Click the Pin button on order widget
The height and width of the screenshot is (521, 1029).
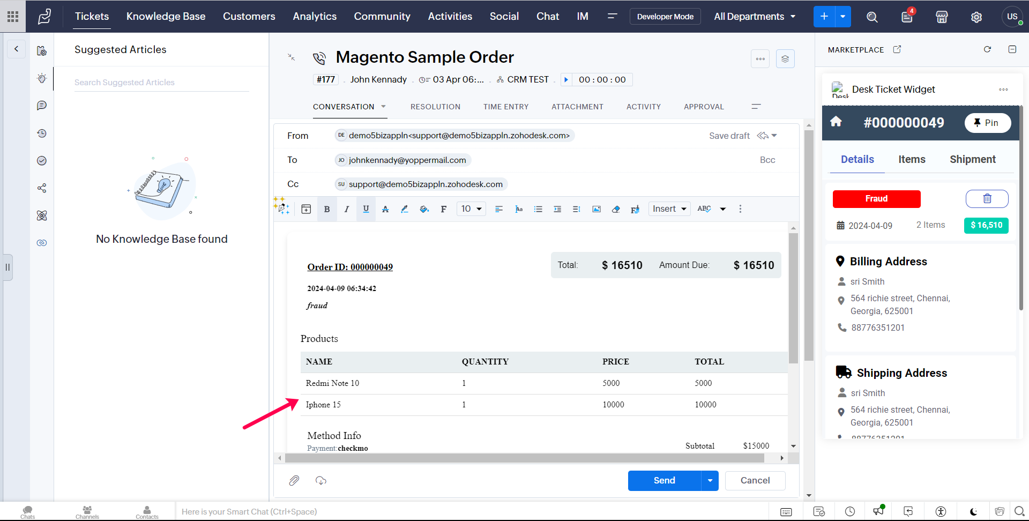987,123
